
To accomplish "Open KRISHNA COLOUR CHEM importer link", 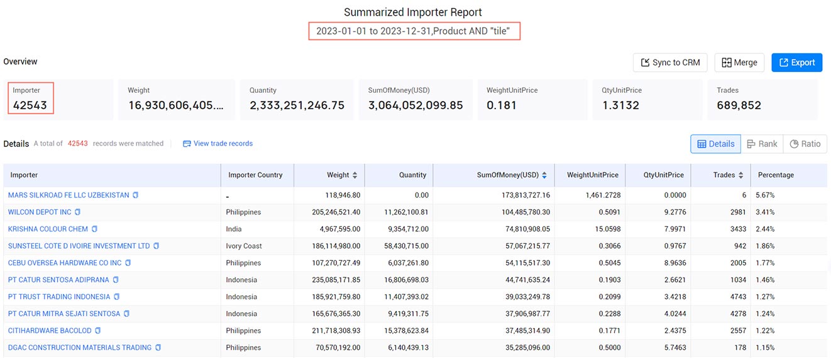I will 48,229.
